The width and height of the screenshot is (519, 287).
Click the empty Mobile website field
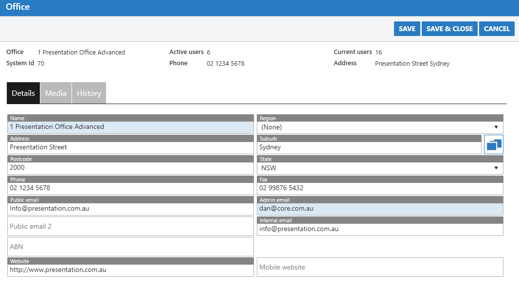click(379, 267)
